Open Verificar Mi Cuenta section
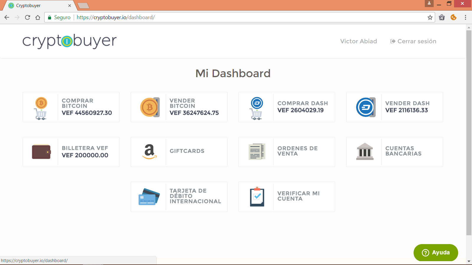This screenshot has width=472, height=265. pos(287,197)
